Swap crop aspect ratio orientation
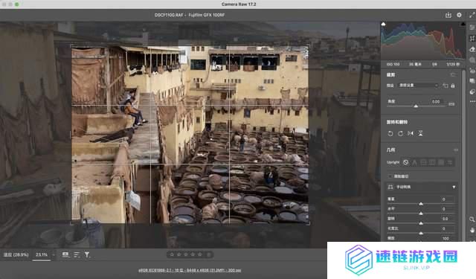 pos(446,86)
